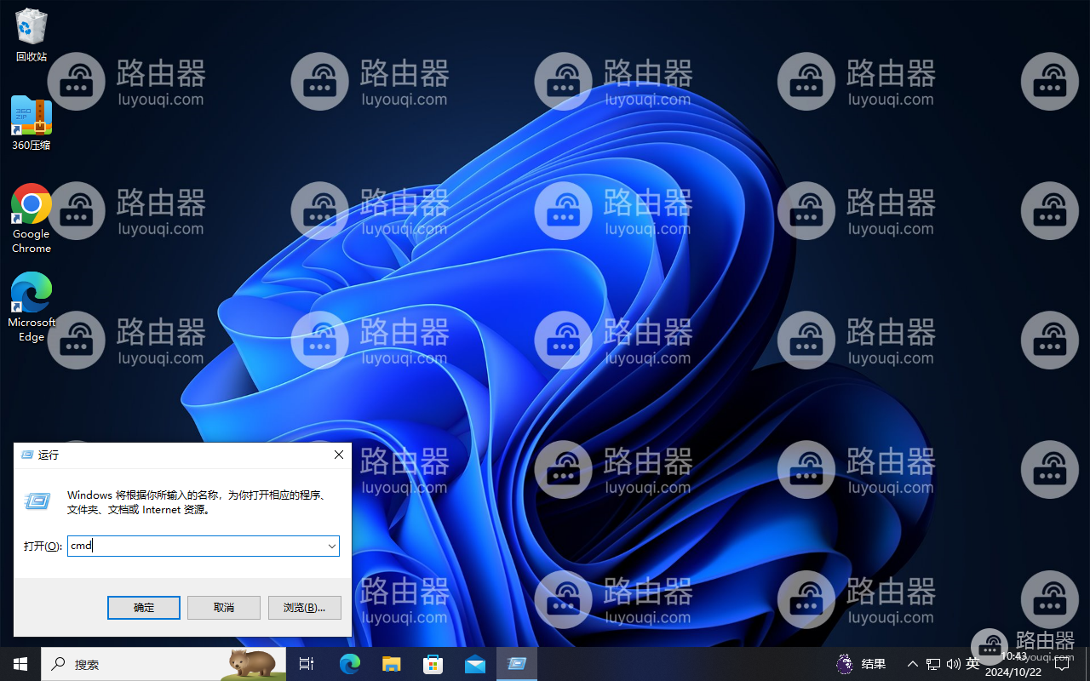Screen dimensions: 1090x681
Task: Click the 确定 button in Run dialog
Action: pos(144,607)
